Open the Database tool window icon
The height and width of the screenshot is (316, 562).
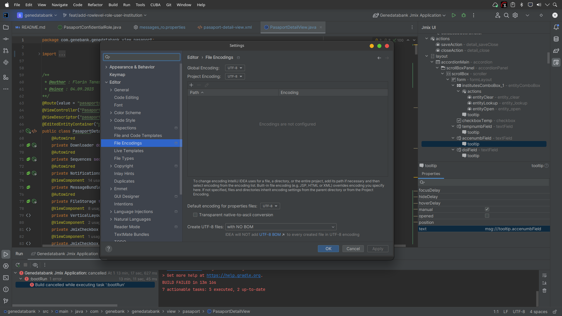(556, 39)
